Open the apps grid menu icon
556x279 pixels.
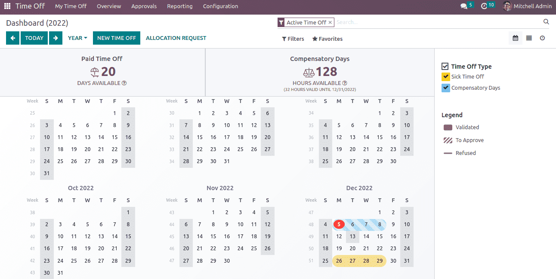[7, 6]
